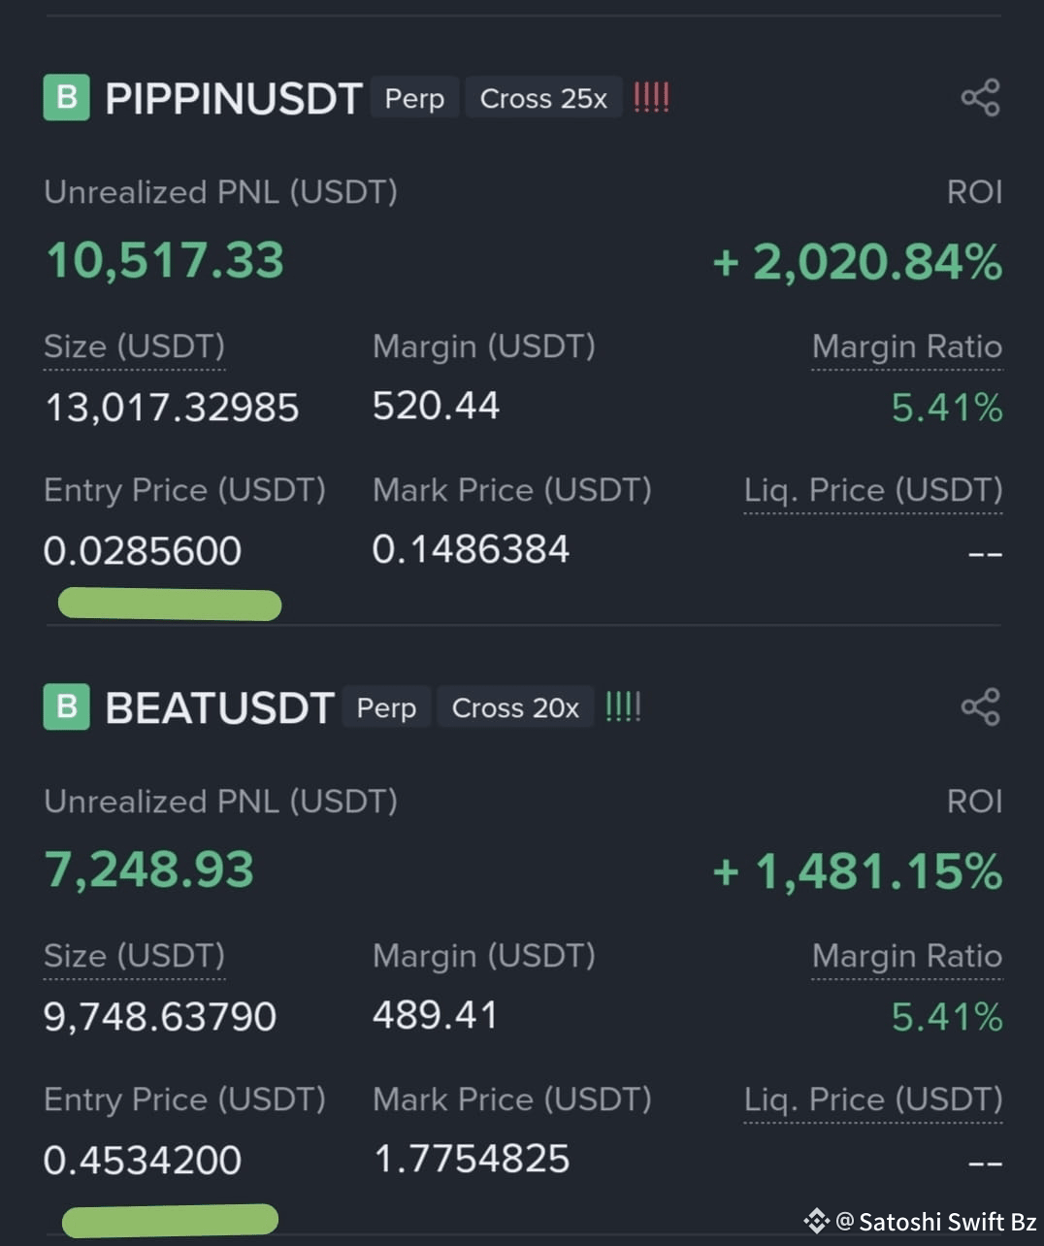The width and height of the screenshot is (1044, 1246).
Task: Share the PIPPINUSDT position
Action: (980, 98)
